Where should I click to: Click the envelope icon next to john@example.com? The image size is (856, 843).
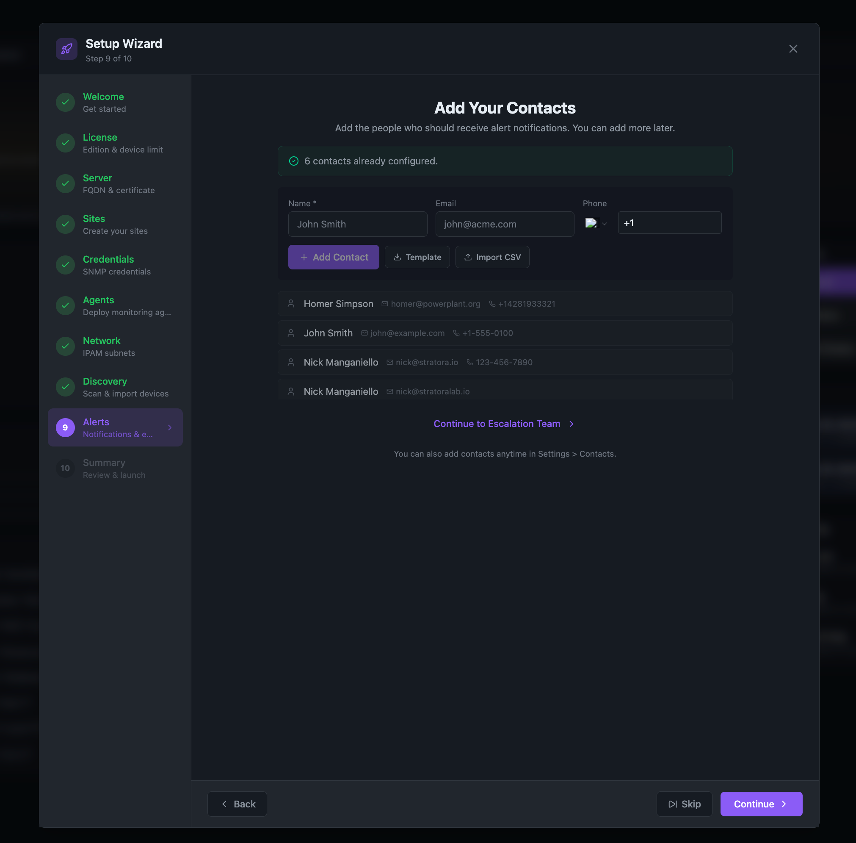coord(364,333)
